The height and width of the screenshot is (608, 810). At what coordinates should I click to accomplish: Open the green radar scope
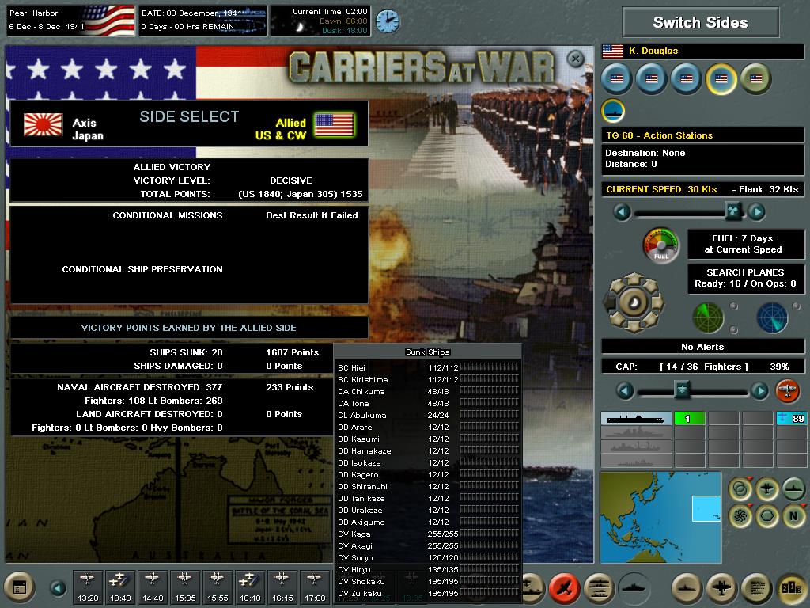coord(708,317)
